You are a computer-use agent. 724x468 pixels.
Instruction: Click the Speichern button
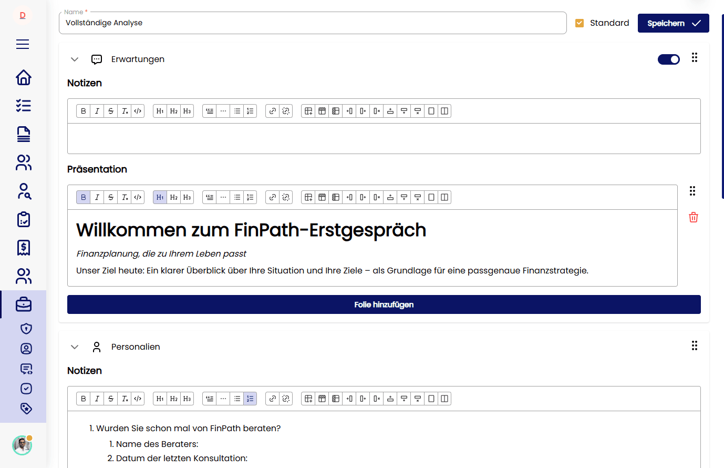point(673,23)
